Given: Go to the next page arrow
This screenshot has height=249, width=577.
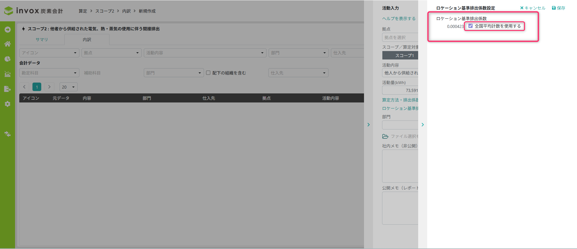Looking at the screenshot, I should tap(49, 87).
